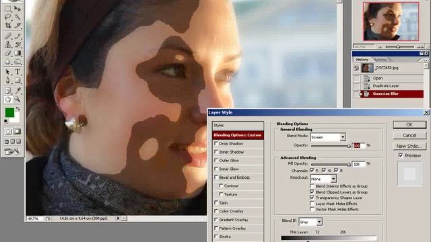Viewport: 431px width, 242px height.
Task: Select the Duplicate Layer history state
Action: [x=388, y=86]
